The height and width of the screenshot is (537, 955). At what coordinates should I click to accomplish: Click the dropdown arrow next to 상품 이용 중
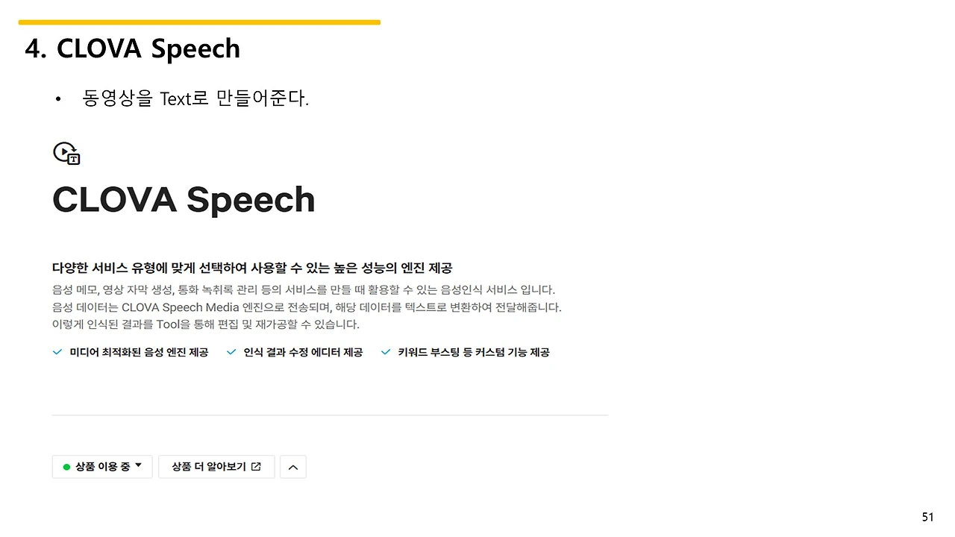point(138,466)
